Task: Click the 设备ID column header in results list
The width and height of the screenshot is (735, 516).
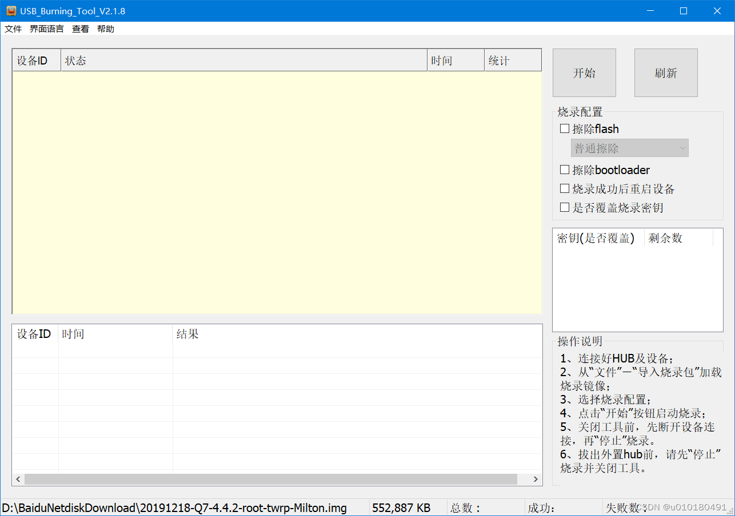Action: (35, 334)
